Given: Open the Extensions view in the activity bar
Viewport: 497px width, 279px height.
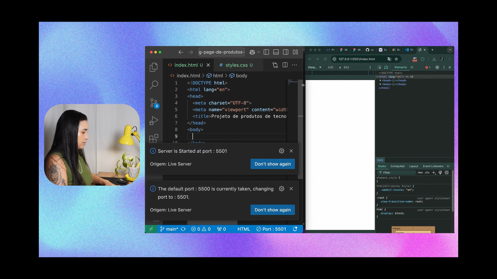Looking at the screenshot, I should 154,138.
